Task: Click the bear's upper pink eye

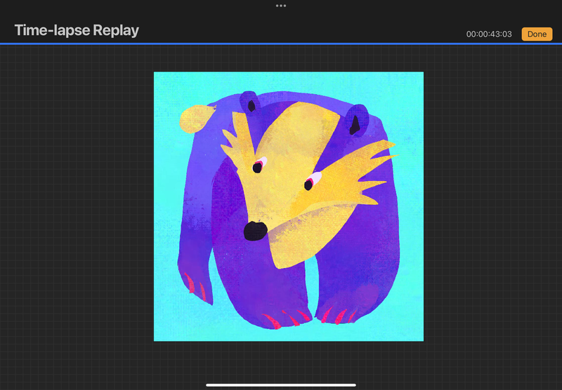Action: click(259, 165)
